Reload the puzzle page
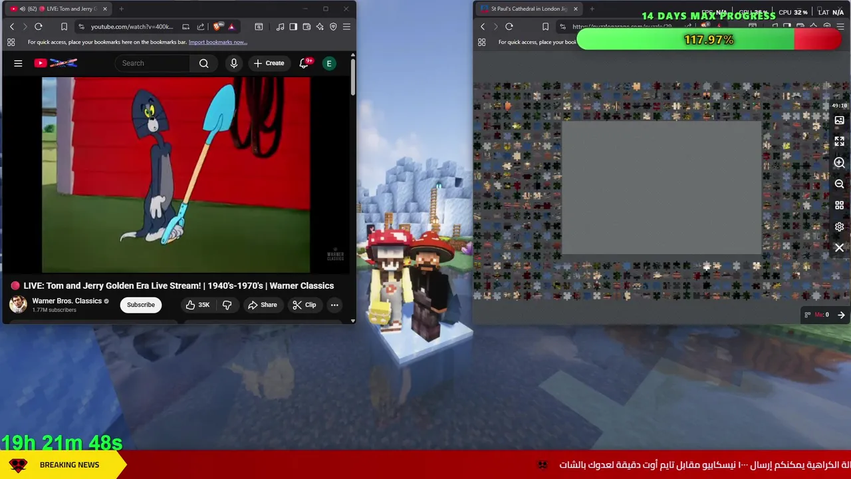Image resolution: width=851 pixels, height=479 pixels. pyautogui.click(x=509, y=27)
